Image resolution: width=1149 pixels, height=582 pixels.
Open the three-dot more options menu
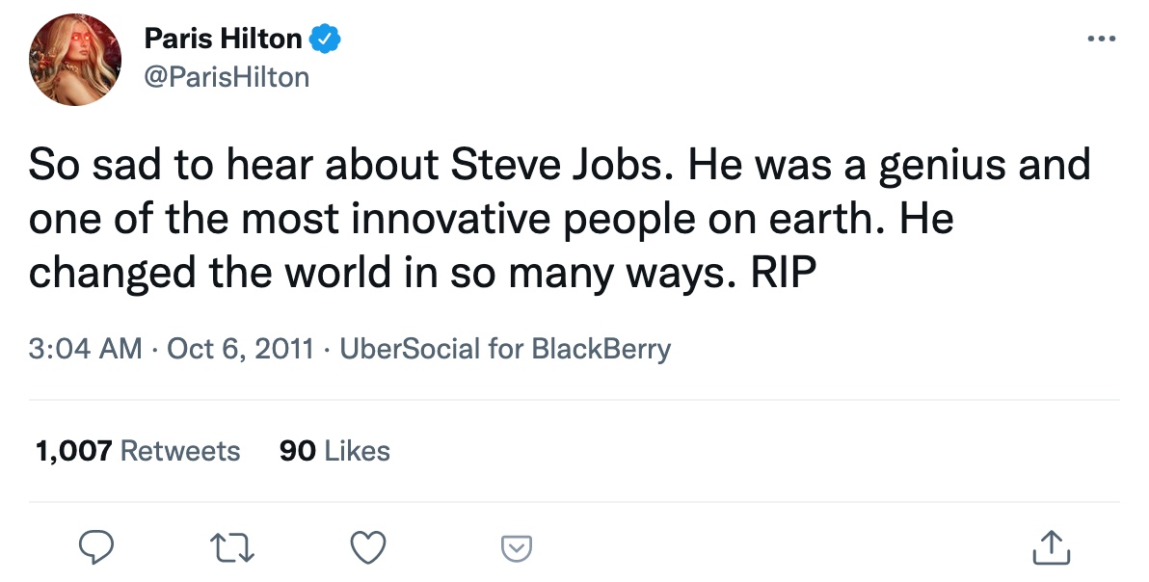tap(1101, 40)
